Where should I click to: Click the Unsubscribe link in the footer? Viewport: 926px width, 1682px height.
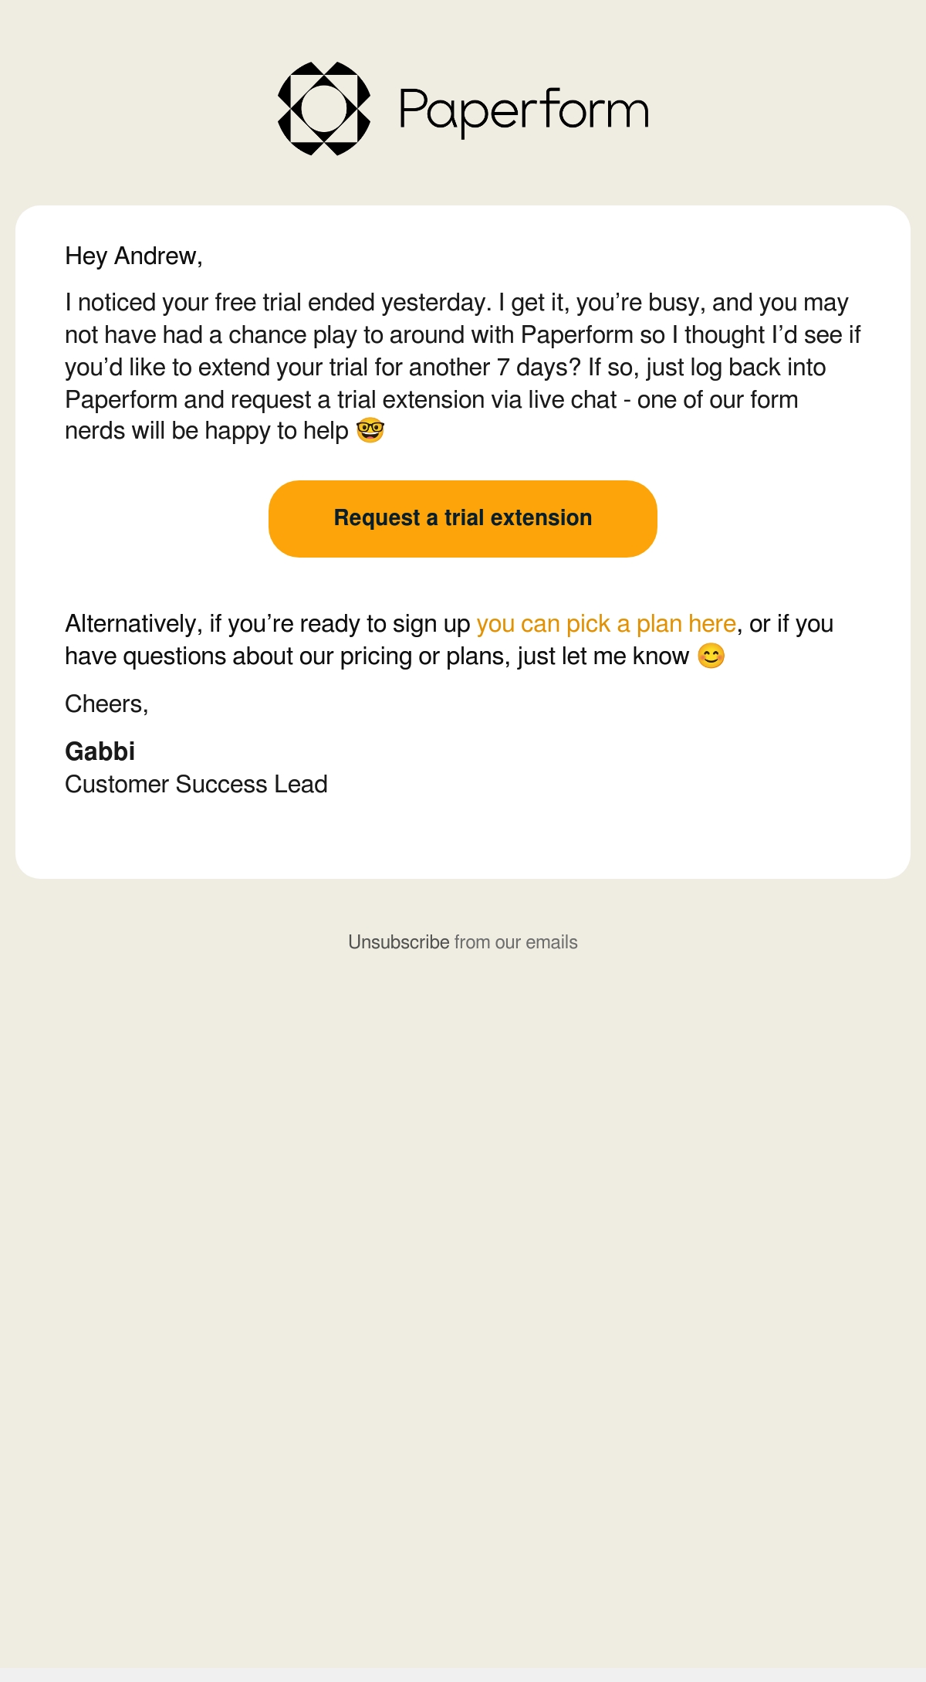pos(398,942)
